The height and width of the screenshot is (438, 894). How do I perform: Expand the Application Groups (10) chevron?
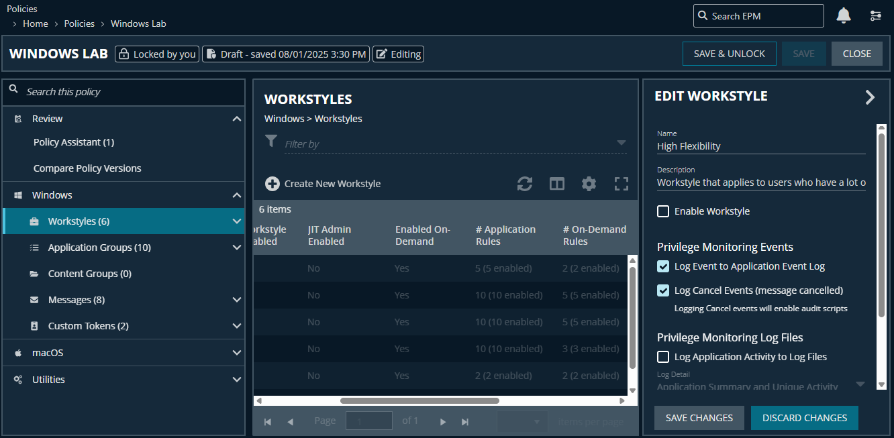(236, 248)
